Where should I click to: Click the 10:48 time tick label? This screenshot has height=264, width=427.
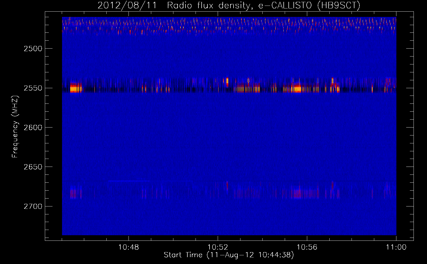(x=129, y=247)
